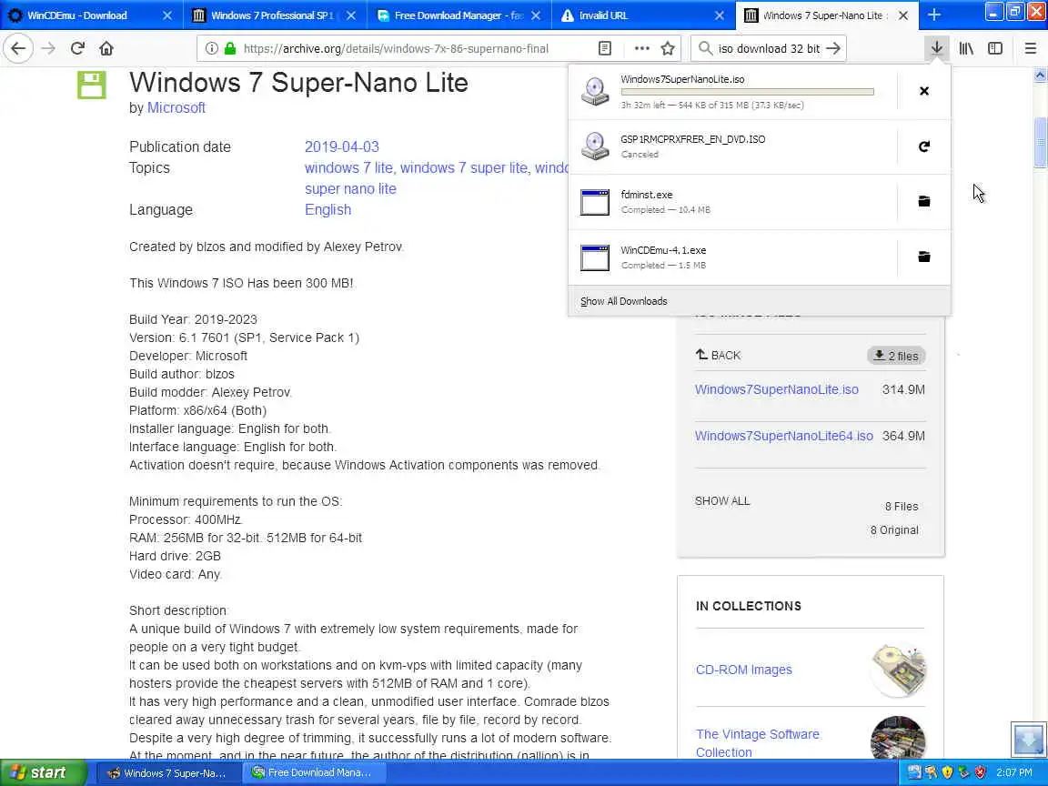
Task: Close the WinCDEmu - Download tab
Action: tap(167, 15)
